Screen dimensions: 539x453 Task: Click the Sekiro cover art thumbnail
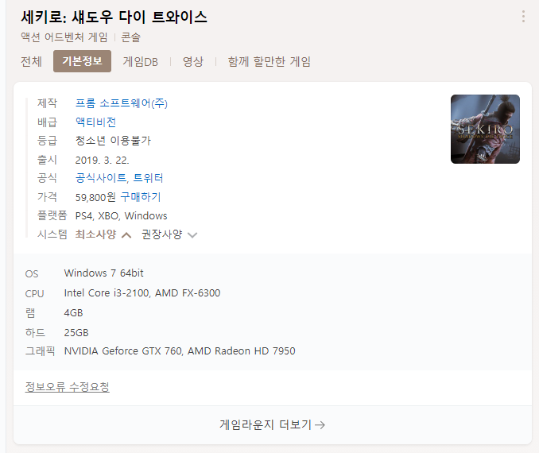tap(485, 129)
